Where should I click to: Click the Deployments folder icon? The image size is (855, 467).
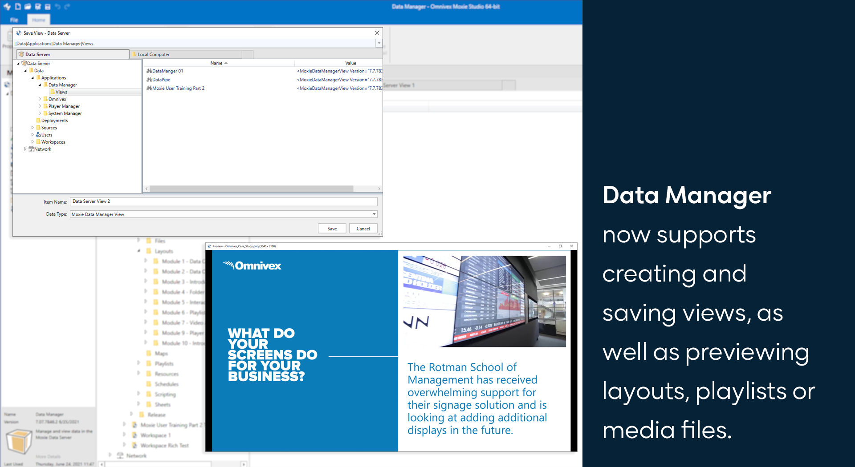tap(38, 121)
